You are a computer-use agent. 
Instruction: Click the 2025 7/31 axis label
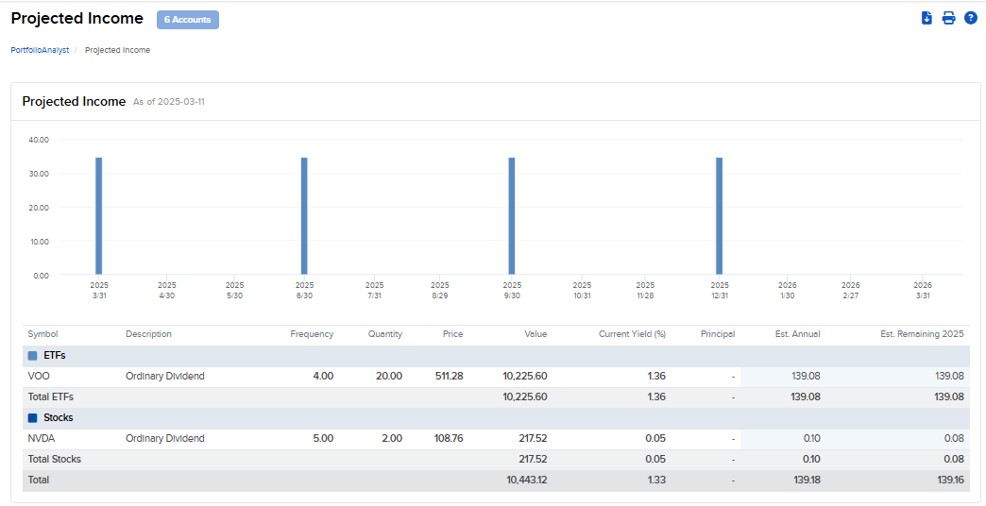pyautogui.click(x=374, y=291)
